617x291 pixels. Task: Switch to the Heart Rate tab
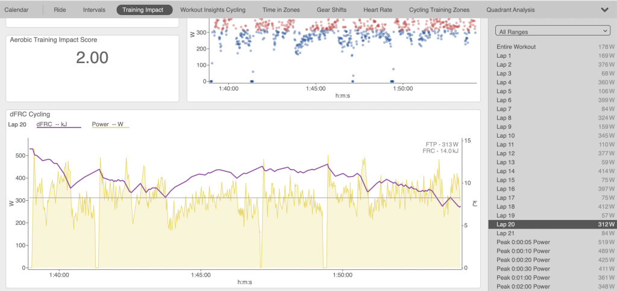pyautogui.click(x=377, y=10)
